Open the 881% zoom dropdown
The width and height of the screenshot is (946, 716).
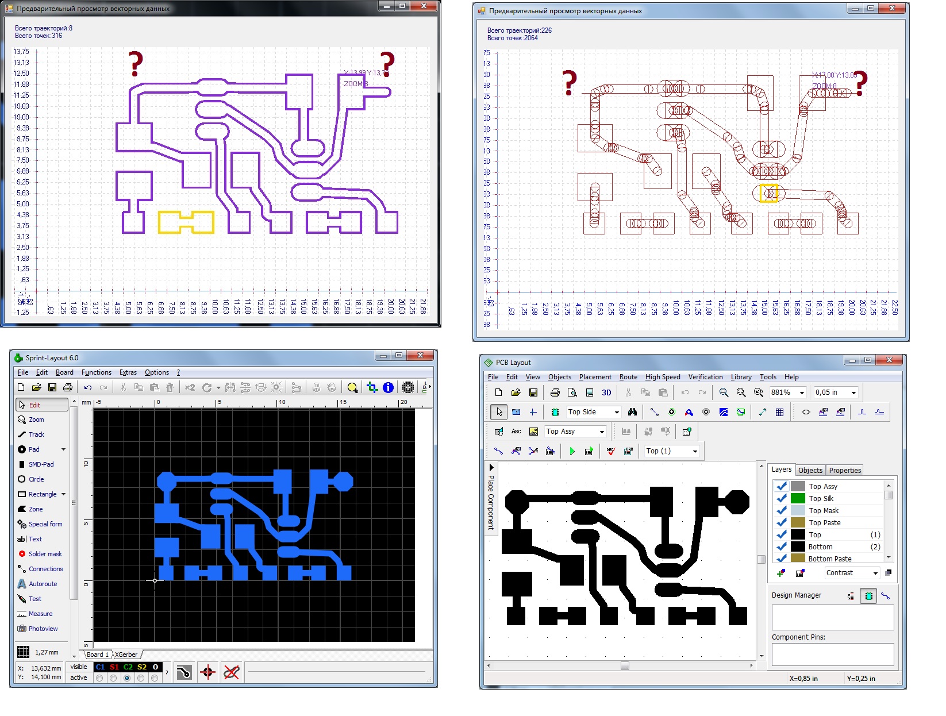pyautogui.click(x=802, y=392)
